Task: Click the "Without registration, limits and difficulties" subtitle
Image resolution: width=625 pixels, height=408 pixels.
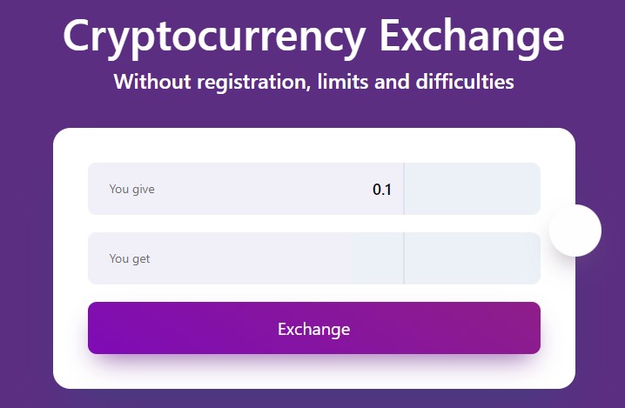Action: point(313,83)
